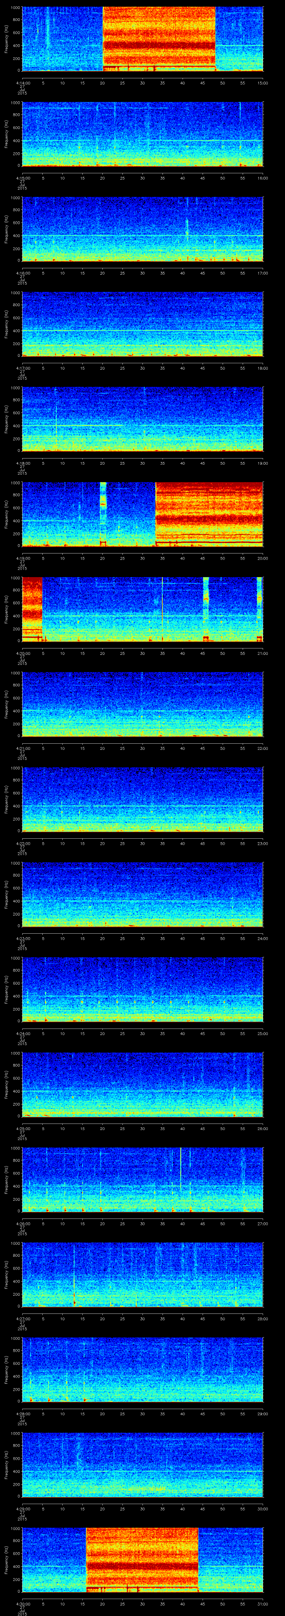Click the '17:00' end time label
The width and height of the screenshot is (285, 1616).
point(263,273)
